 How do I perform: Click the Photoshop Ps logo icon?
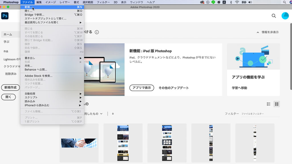(5, 16)
